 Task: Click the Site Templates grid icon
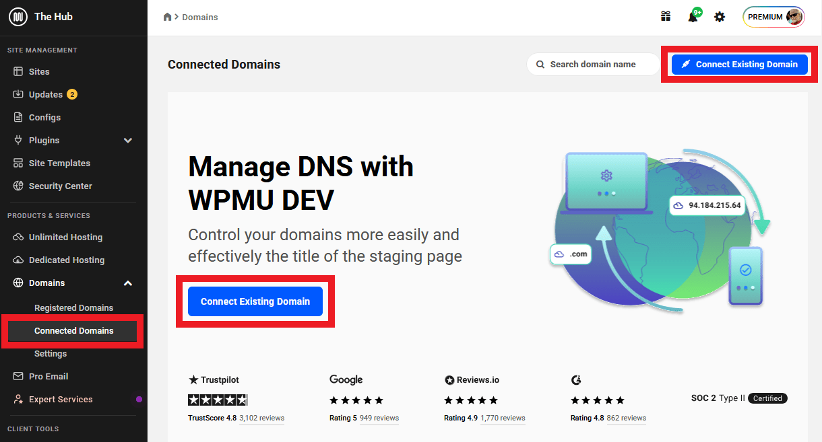[18, 163]
